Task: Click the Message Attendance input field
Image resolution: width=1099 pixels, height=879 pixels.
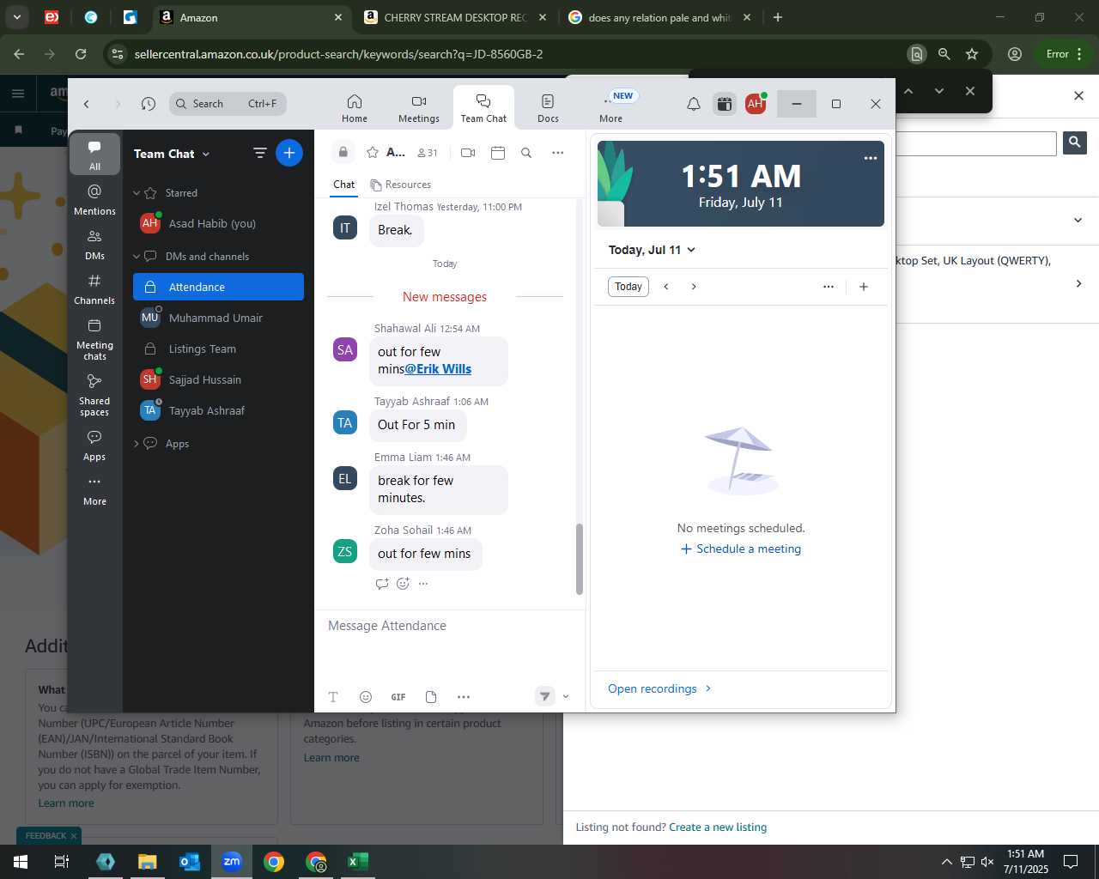Action: point(449,626)
